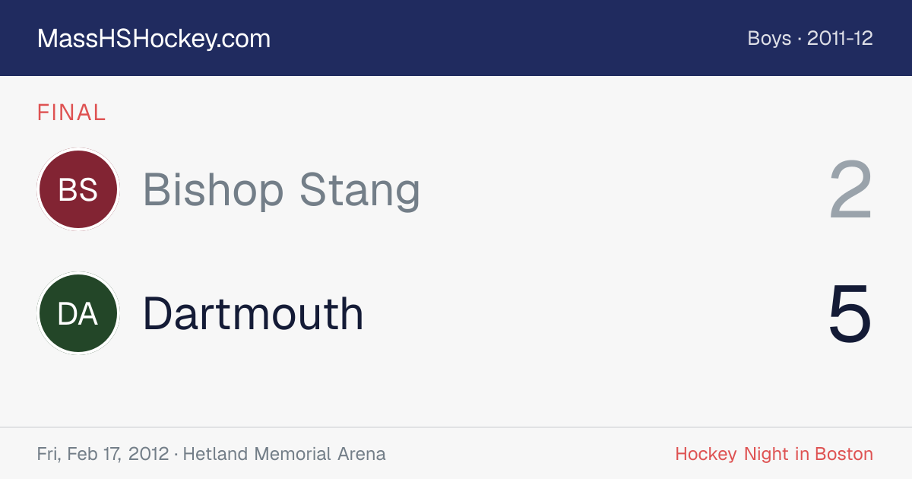Click the Hetland Memorial Arena venue text
Image resolution: width=912 pixels, height=479 pixels.
(x=284, y=454)
